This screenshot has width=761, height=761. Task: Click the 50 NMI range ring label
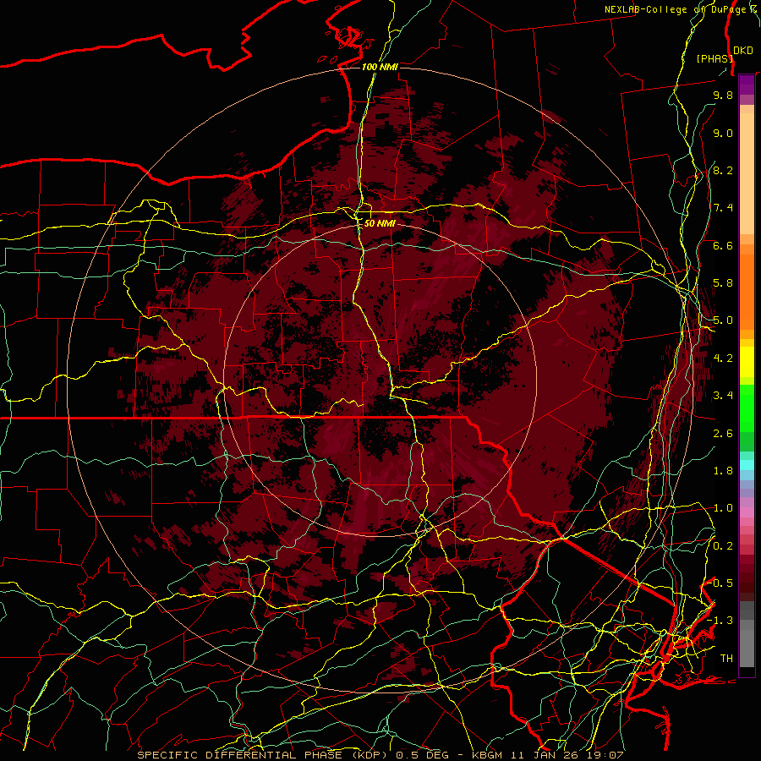tap(380, 223)
